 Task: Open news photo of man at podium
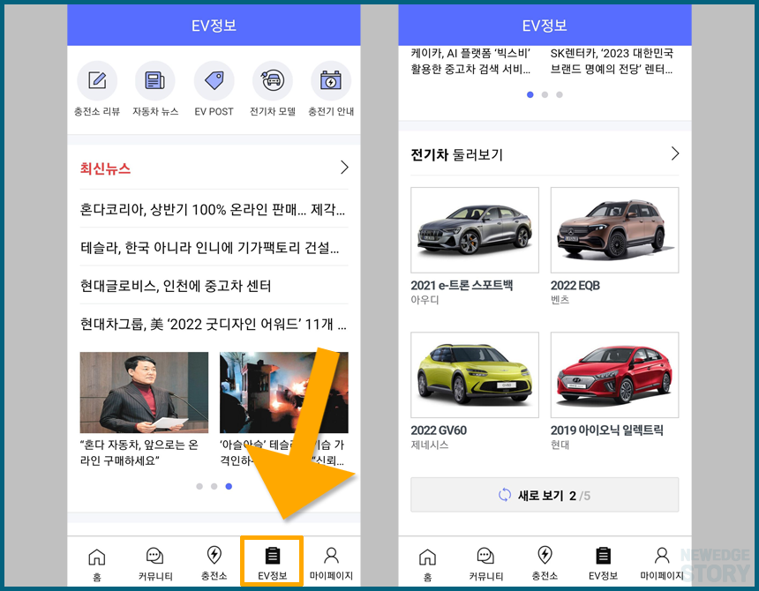[144, 393]
